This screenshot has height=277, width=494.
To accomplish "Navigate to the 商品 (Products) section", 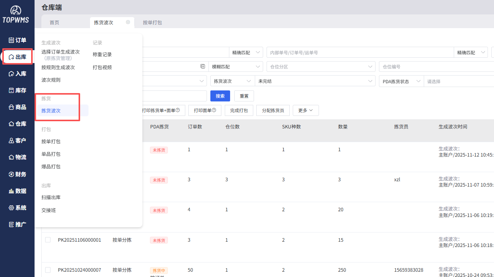I will (17, 107).
